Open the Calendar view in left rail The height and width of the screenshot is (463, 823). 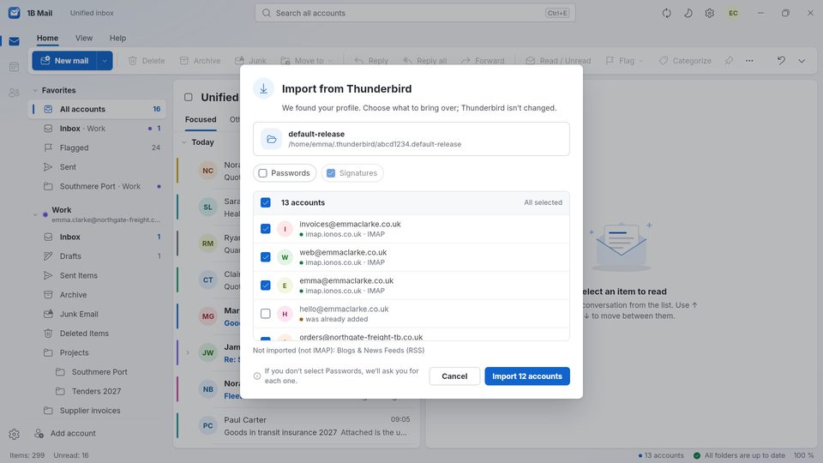coord(15,67)
